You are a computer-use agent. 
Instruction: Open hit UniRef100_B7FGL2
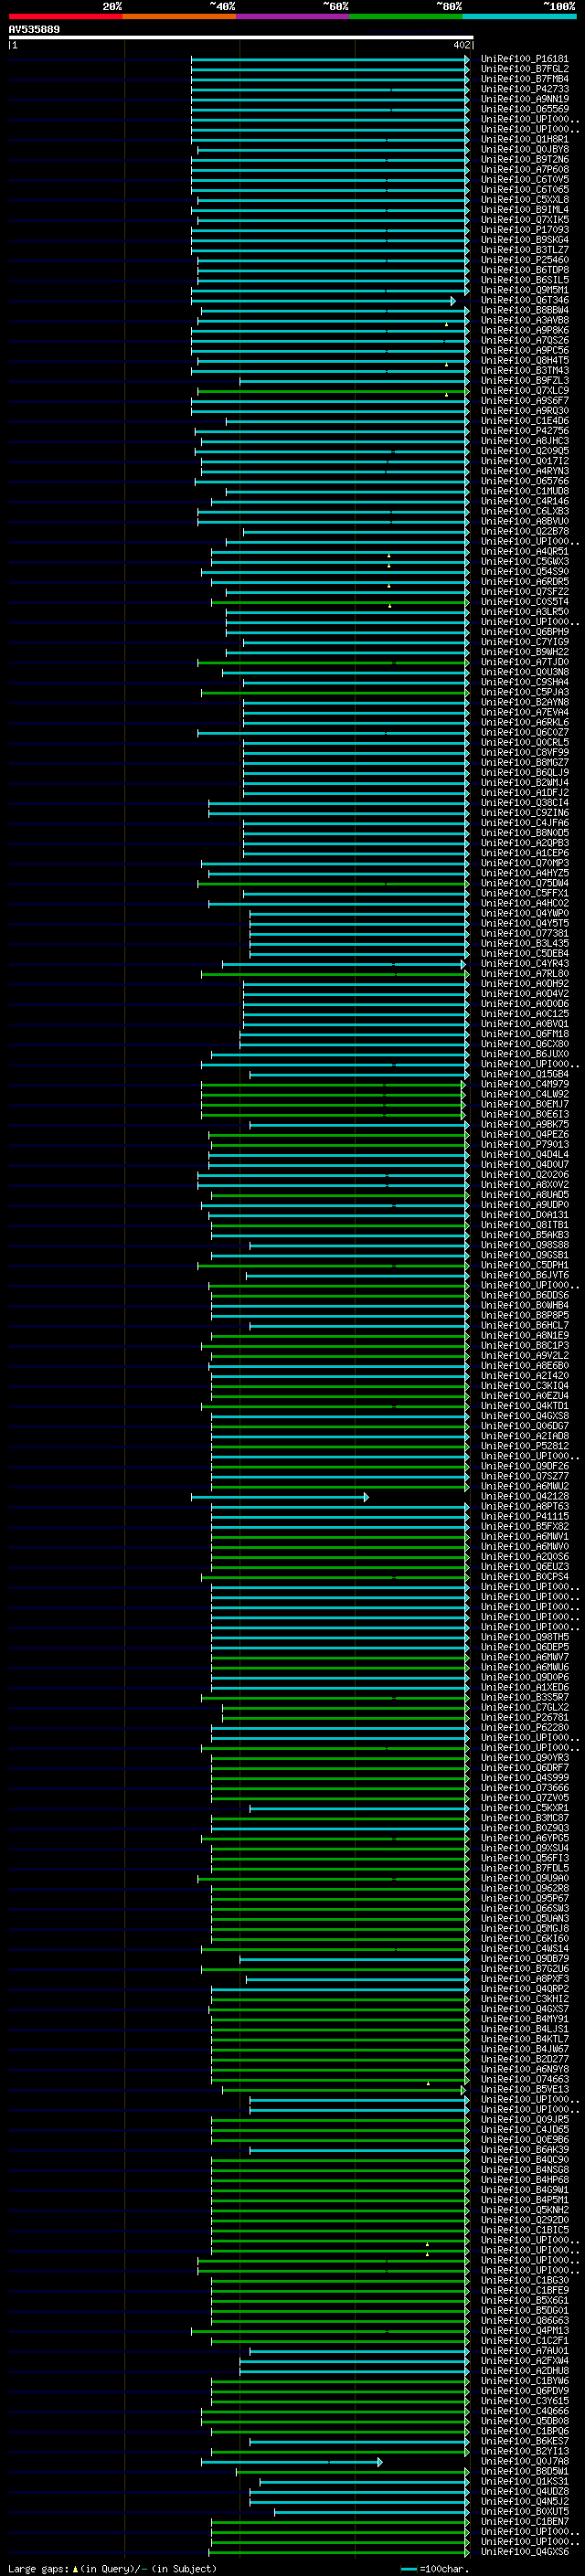525,69
